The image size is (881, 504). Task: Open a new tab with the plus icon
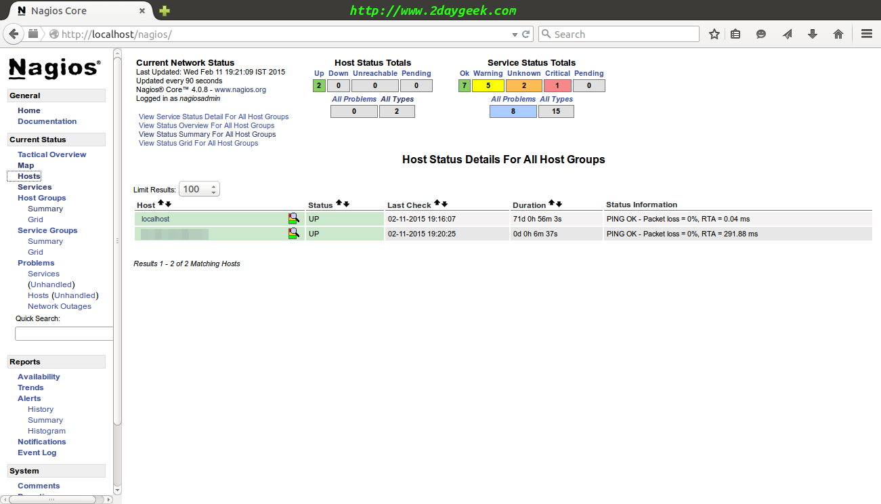click(165, 11)
